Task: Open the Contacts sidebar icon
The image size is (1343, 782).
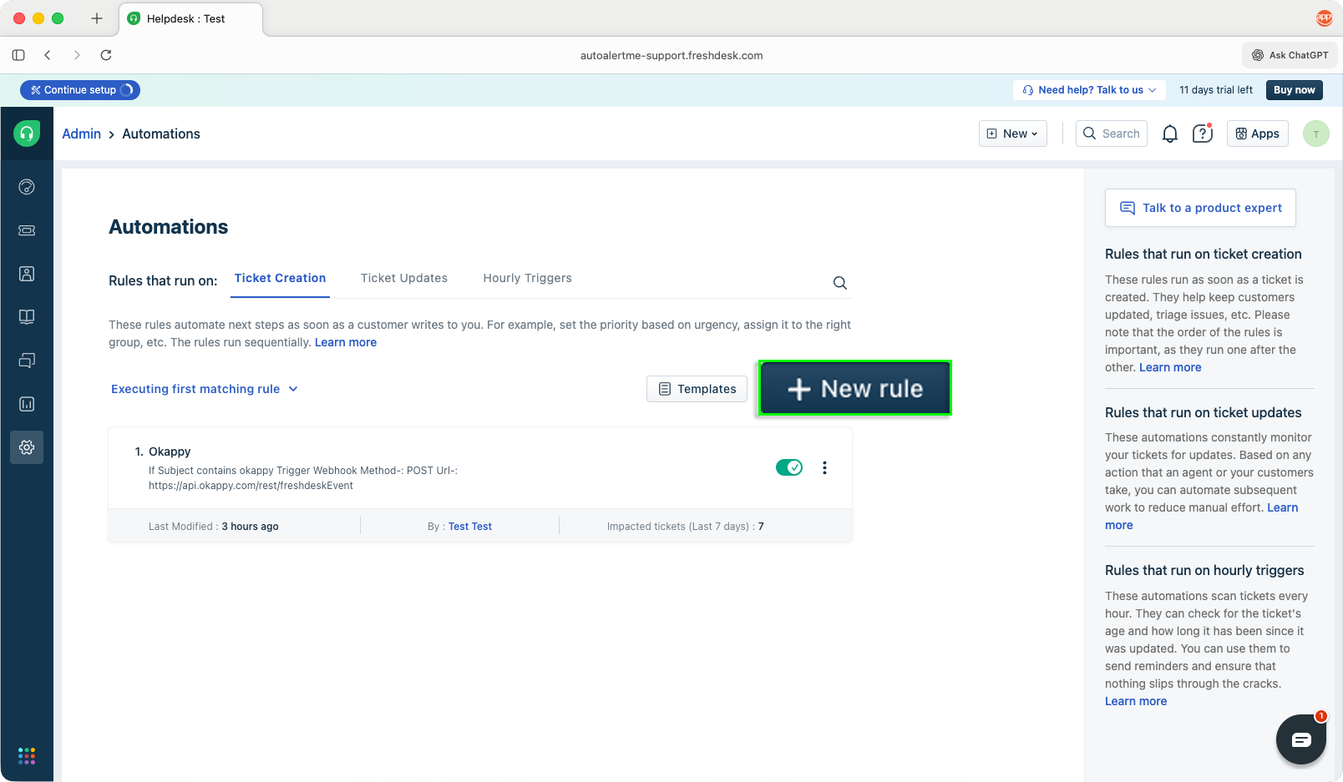Action: tap(27, 274)
